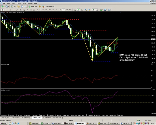This screenshot has height=125, width=156.
Task: Select the vertical line drawing tool
Action: [10, 10]
